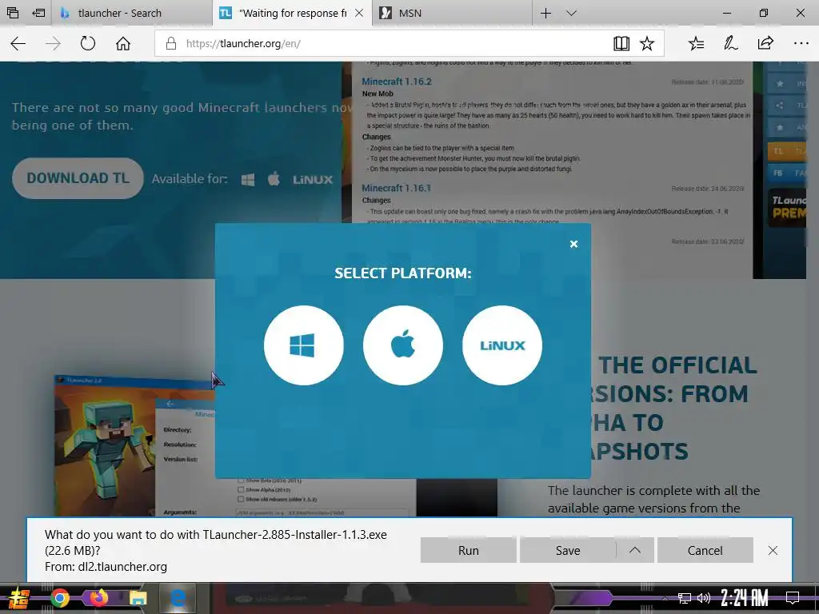Cancel the TLauncher download

click(x=705, y=550)
